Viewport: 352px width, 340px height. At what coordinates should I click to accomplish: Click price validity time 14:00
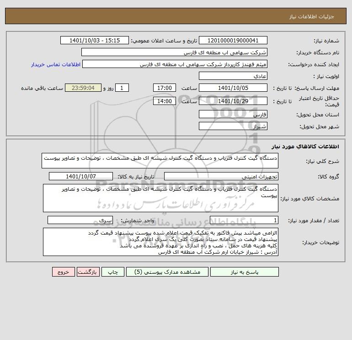click(x=165, y=101)
